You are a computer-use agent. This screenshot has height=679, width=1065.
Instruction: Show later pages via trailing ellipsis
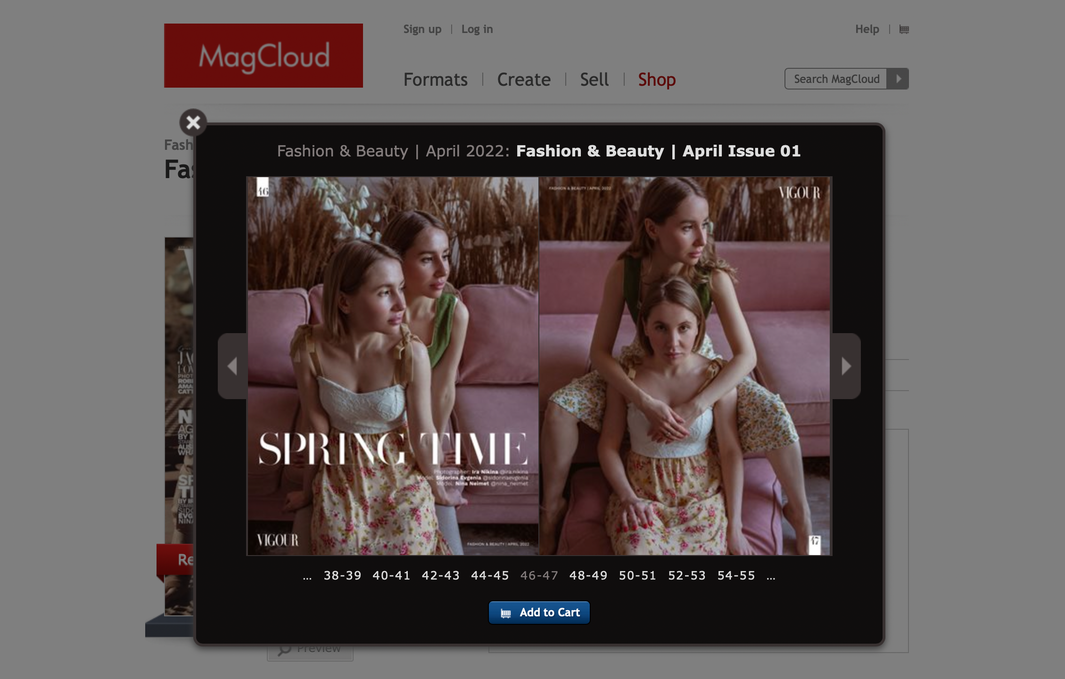pos(771,576)
